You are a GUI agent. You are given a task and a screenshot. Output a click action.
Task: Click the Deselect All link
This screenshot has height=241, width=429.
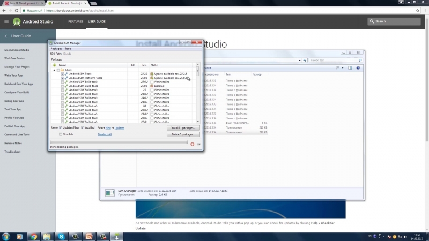pos(105,134)
